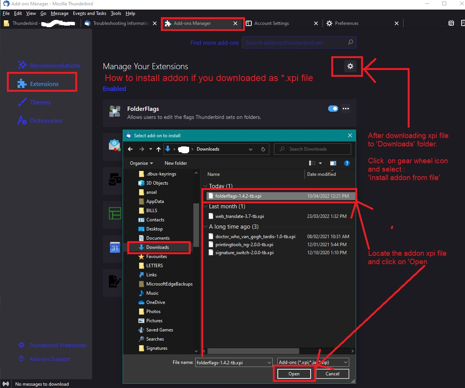Disable the FolderFlags extension toggle

click(333, 109)
